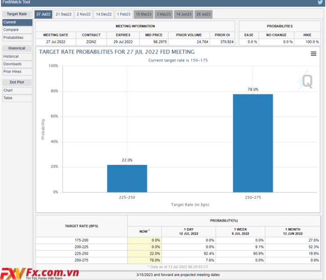Switch to the 26 Jul23 tab
The width and height of the screenshot is (326, 280).
tap(204, 14)
